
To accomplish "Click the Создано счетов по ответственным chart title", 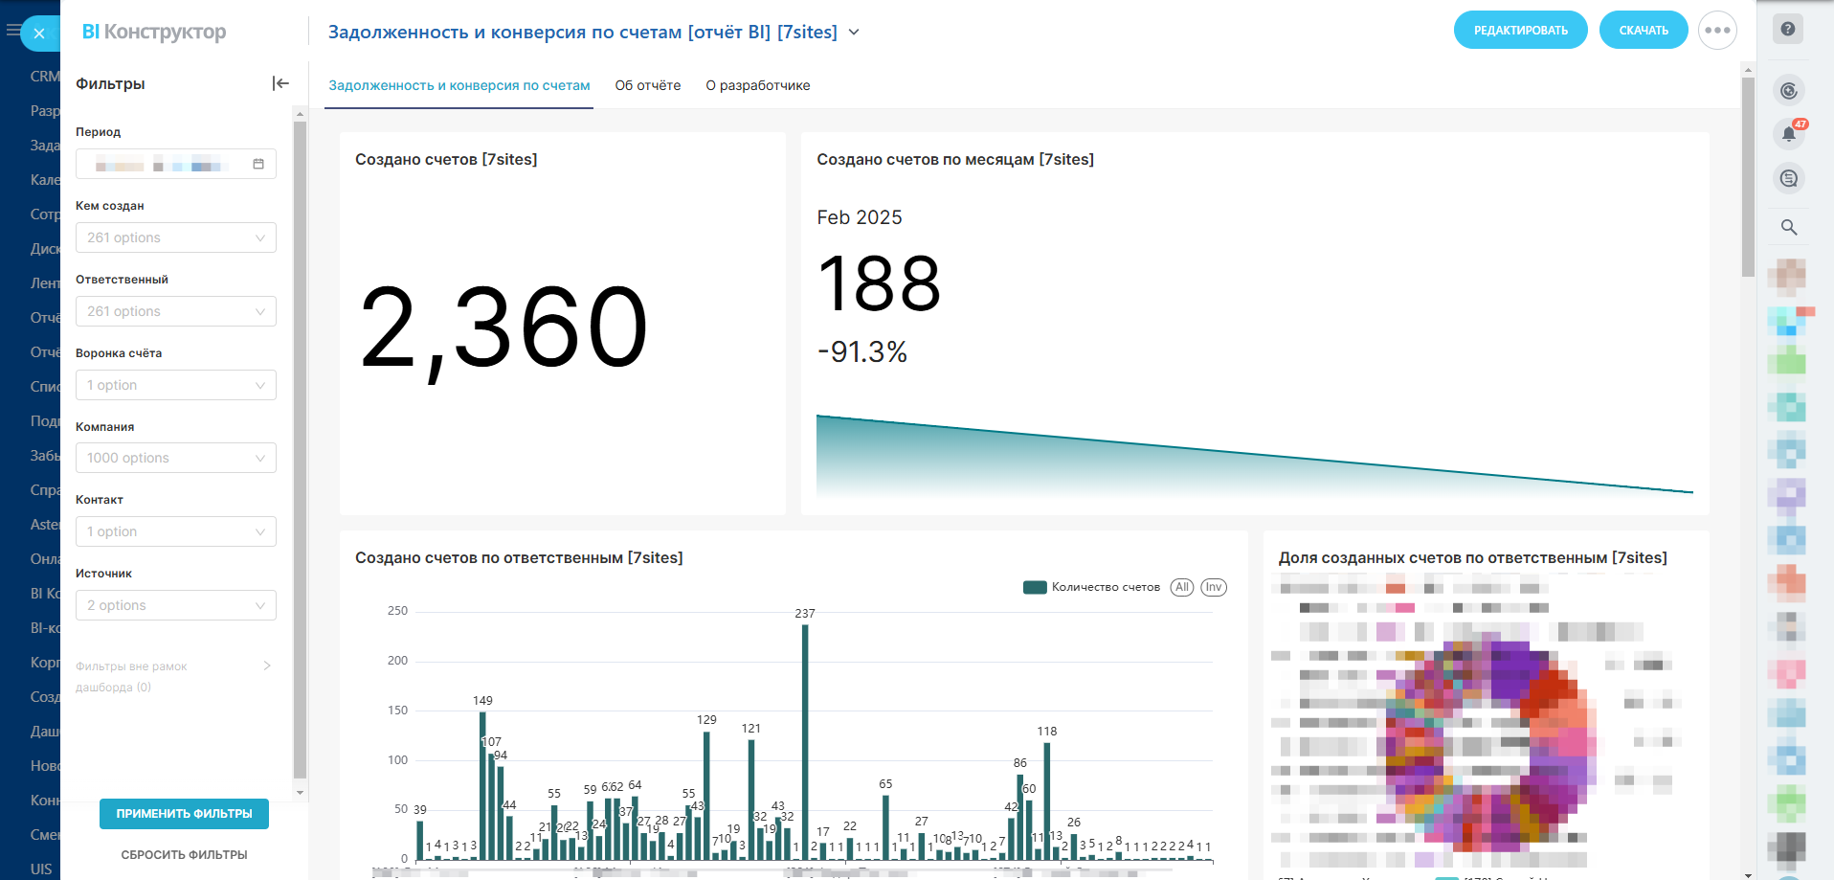I will pyautogui.click(x=519, y=557).
